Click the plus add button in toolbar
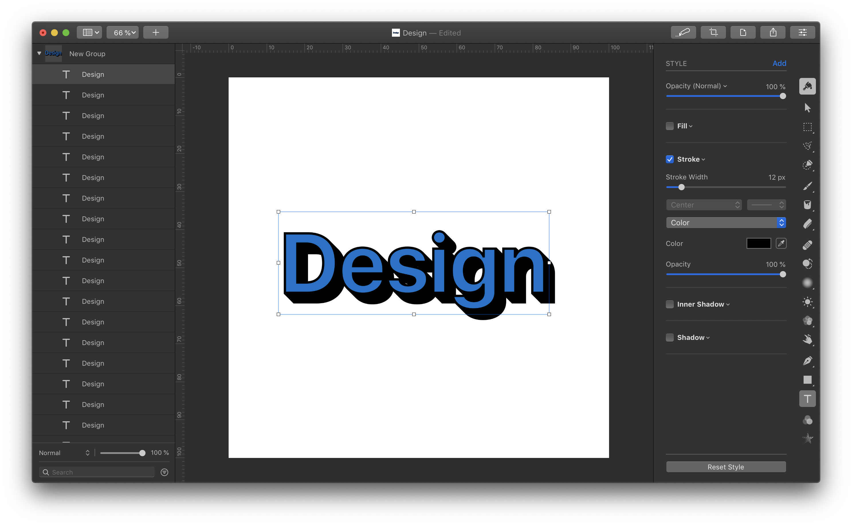The width and height of the screenshot is (852, 525). [156, 32]
